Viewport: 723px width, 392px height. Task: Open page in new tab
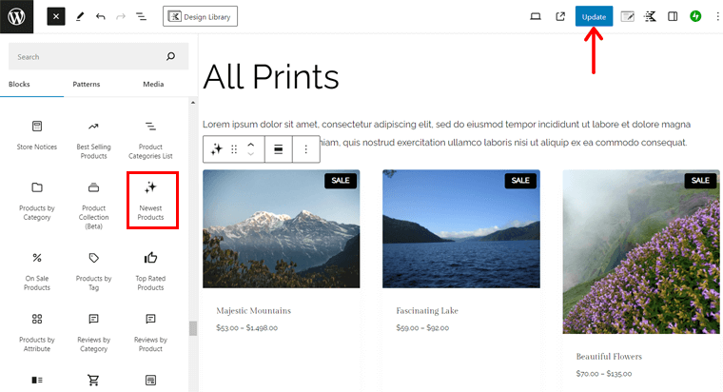560,16
